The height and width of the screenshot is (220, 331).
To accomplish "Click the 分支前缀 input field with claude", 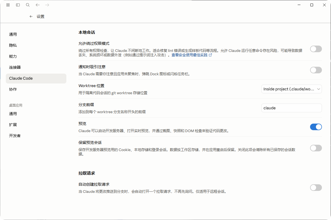I will pos(291,108).
